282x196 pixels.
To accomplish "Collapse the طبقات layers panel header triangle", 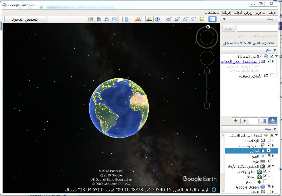I will 275,129.
